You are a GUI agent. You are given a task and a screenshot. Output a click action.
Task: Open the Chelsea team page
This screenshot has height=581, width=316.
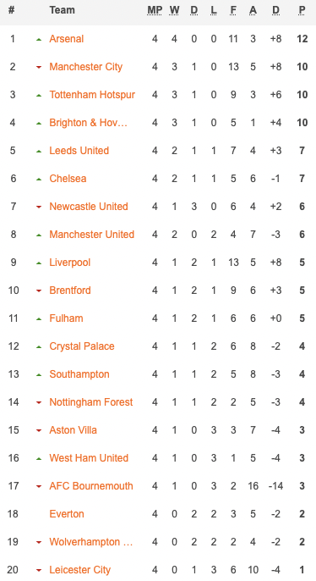[x=68, y=179]
